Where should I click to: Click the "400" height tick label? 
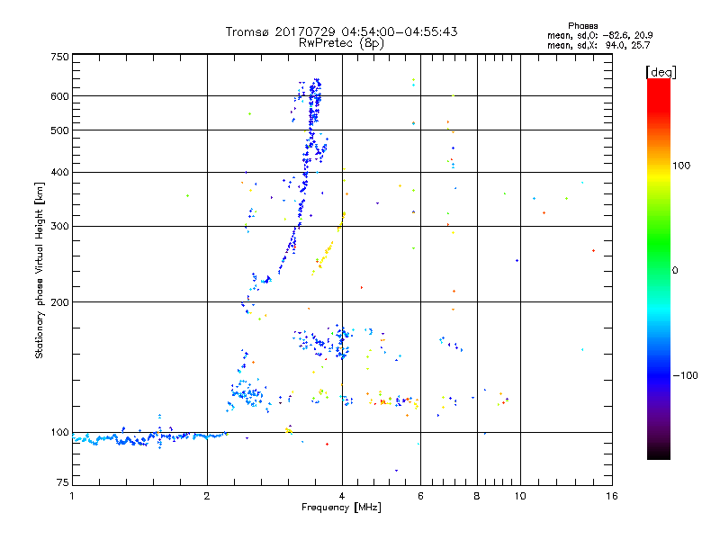[59, 173]
